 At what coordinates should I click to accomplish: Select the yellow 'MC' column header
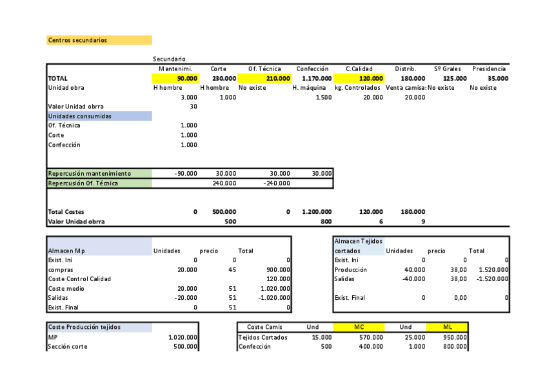359,327
